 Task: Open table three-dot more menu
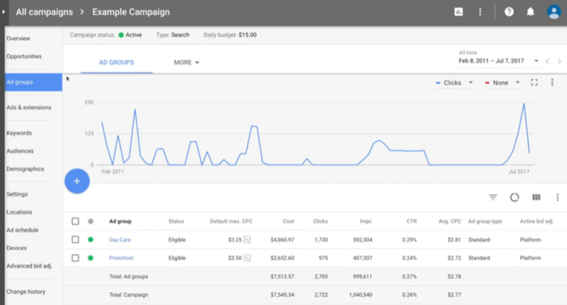(557, 197)
